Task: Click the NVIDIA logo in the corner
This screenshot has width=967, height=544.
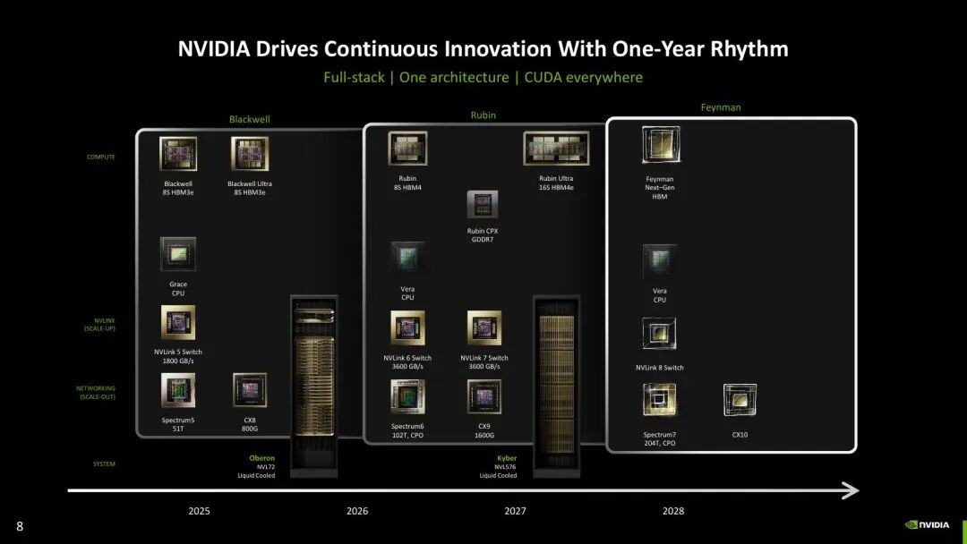Action: tap(927, 525)
